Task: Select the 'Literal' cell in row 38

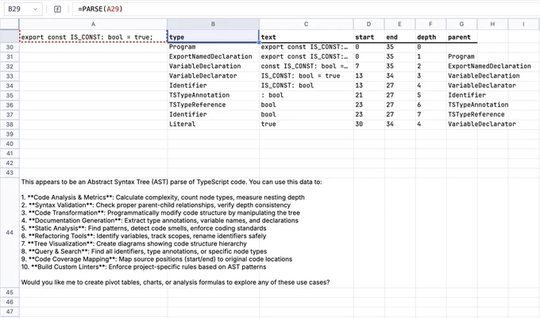Action: [x=213, y=124]
